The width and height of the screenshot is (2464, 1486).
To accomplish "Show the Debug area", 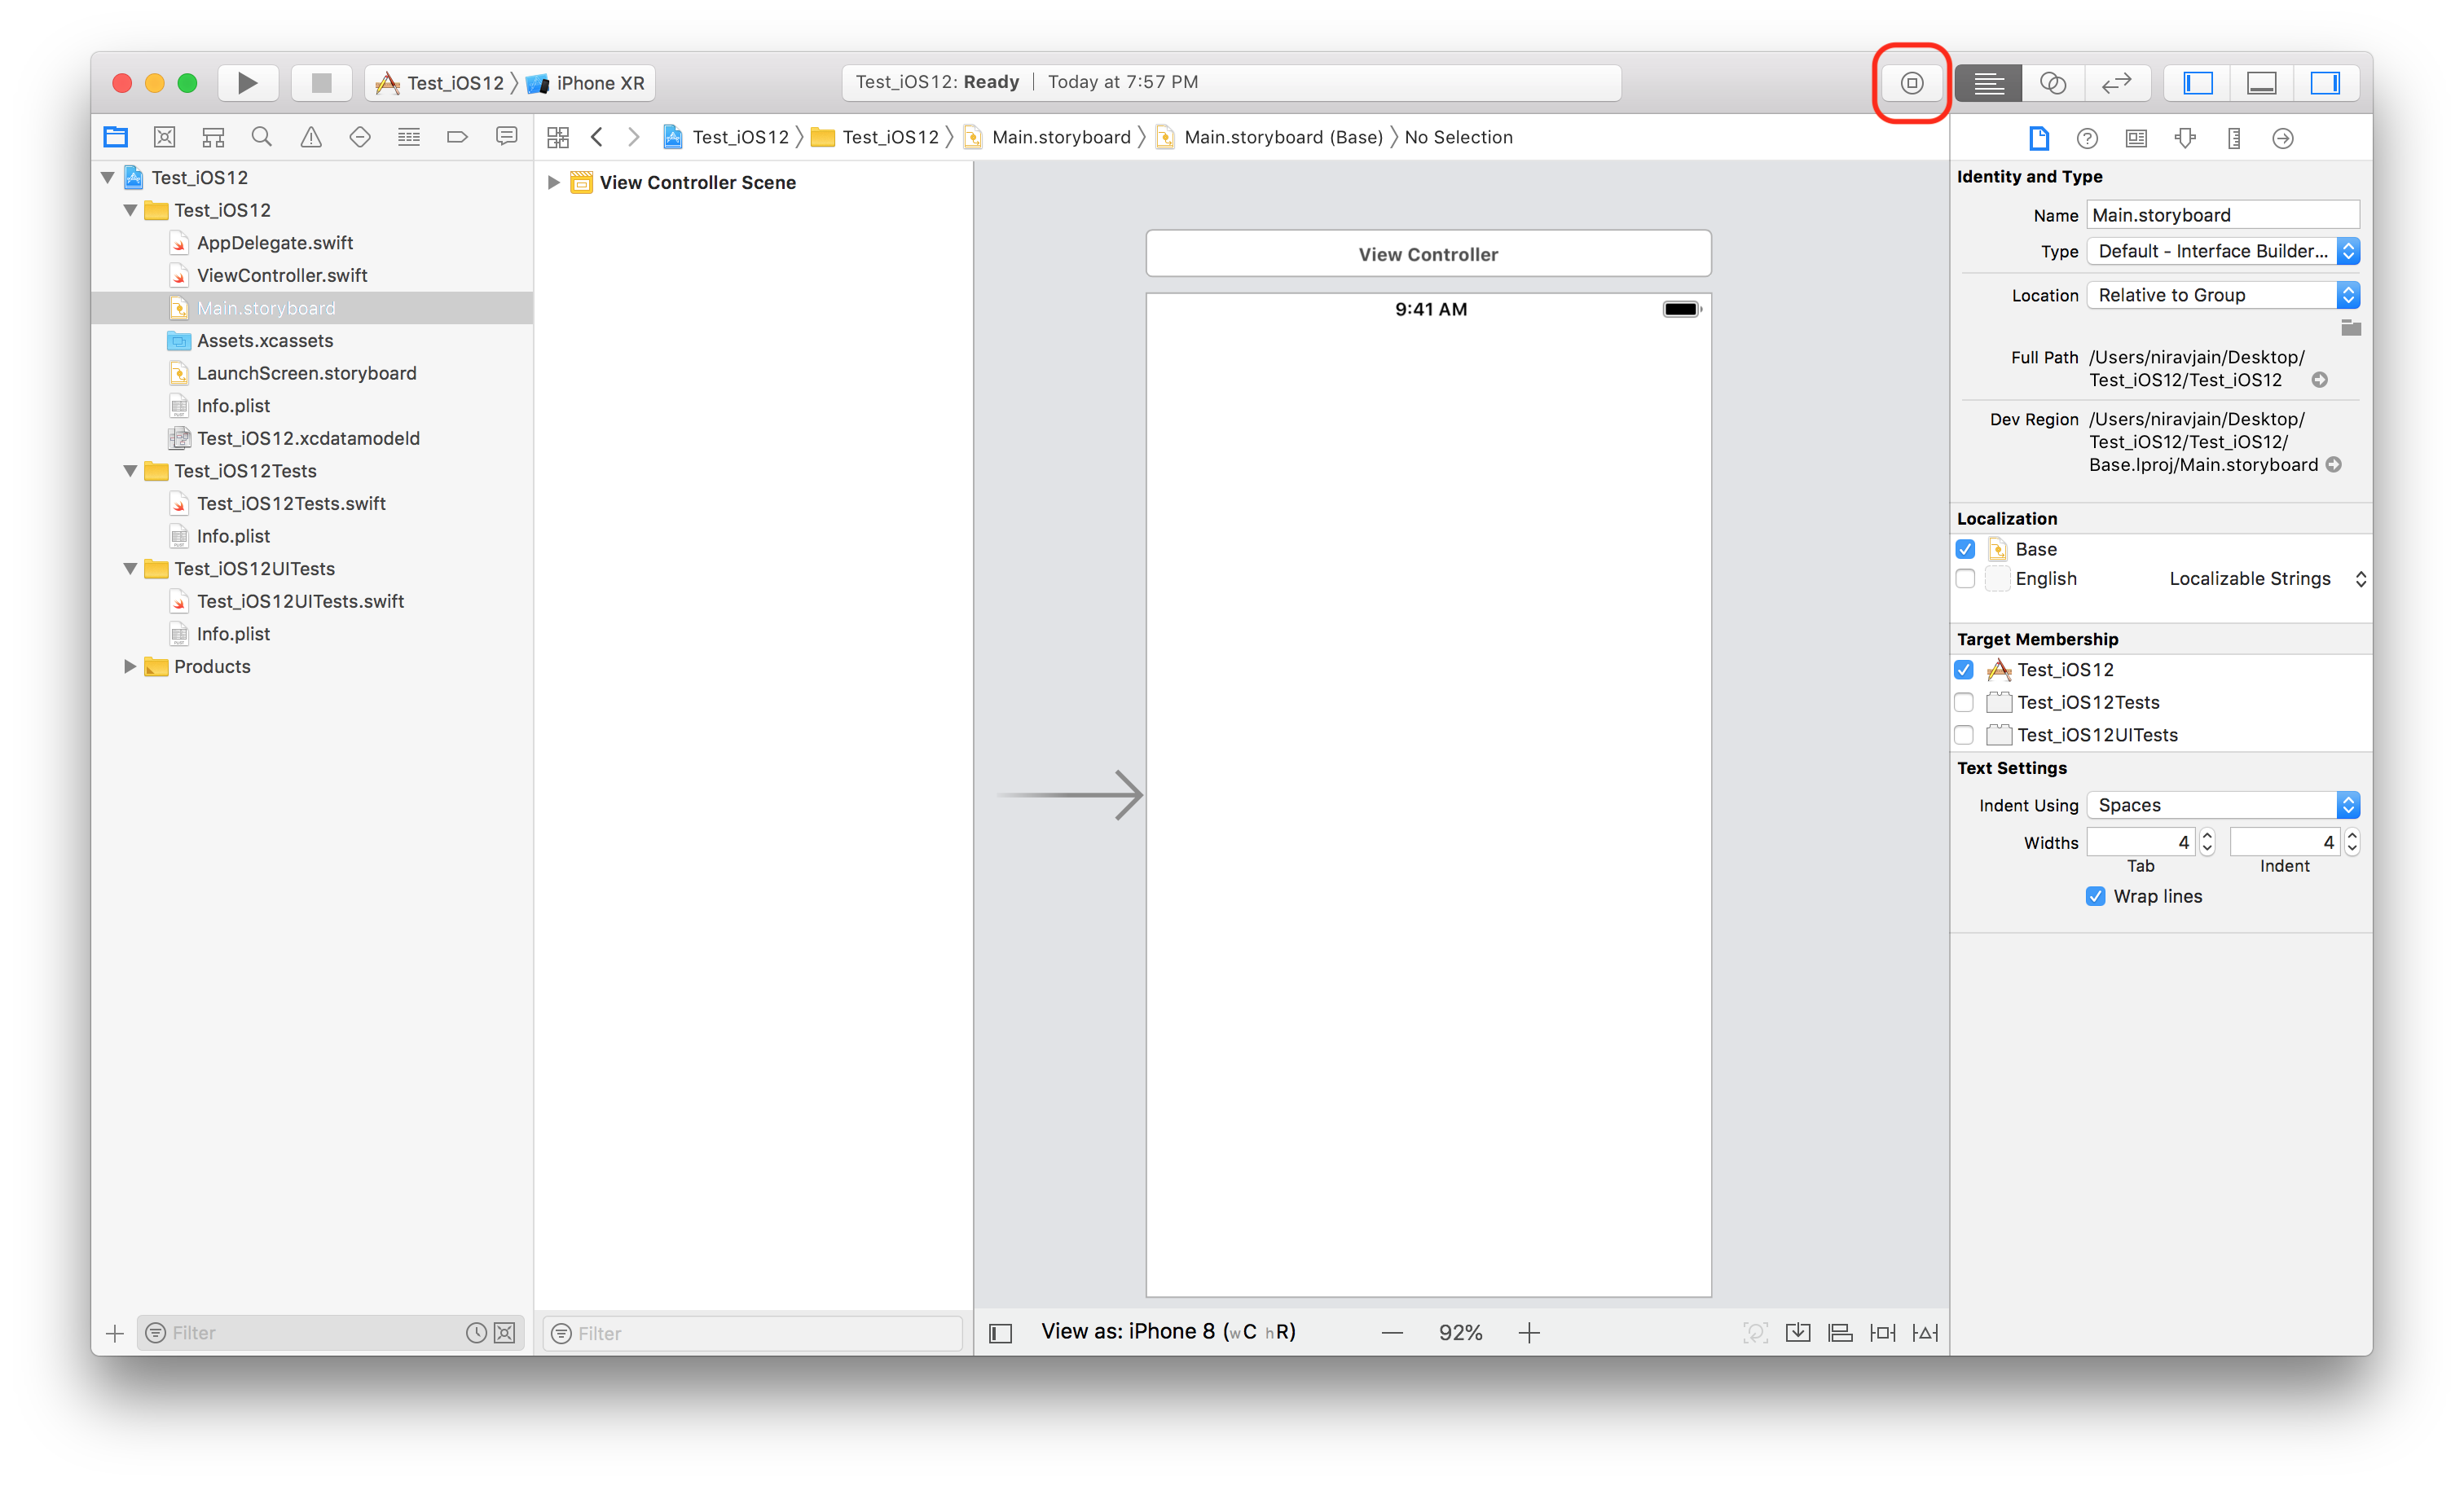I will tap(2261, 83).
